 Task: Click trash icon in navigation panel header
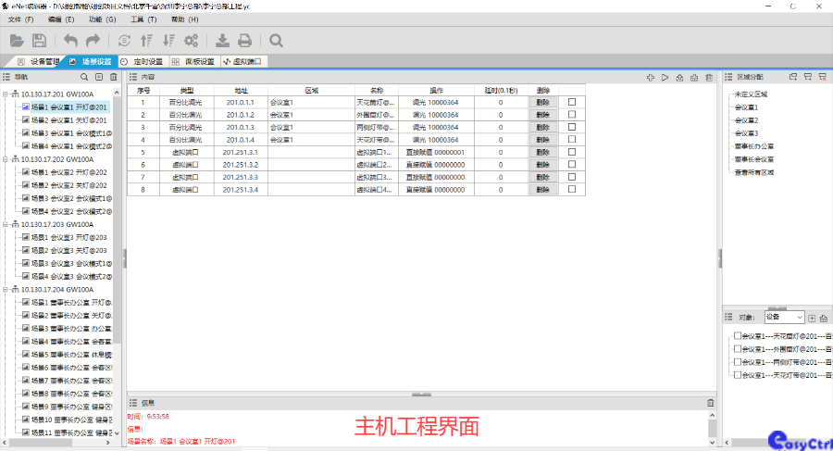pyautogui.click(x=113, y=78)
